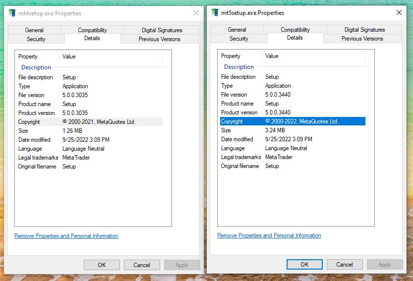The height and width of the screenshot is (281, 413).
Task: Click the mt4setup.exe title bar application icon
Action: coord(12,13)
